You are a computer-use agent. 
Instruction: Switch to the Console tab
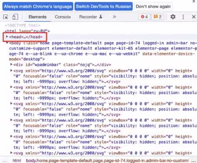(63, 17)
